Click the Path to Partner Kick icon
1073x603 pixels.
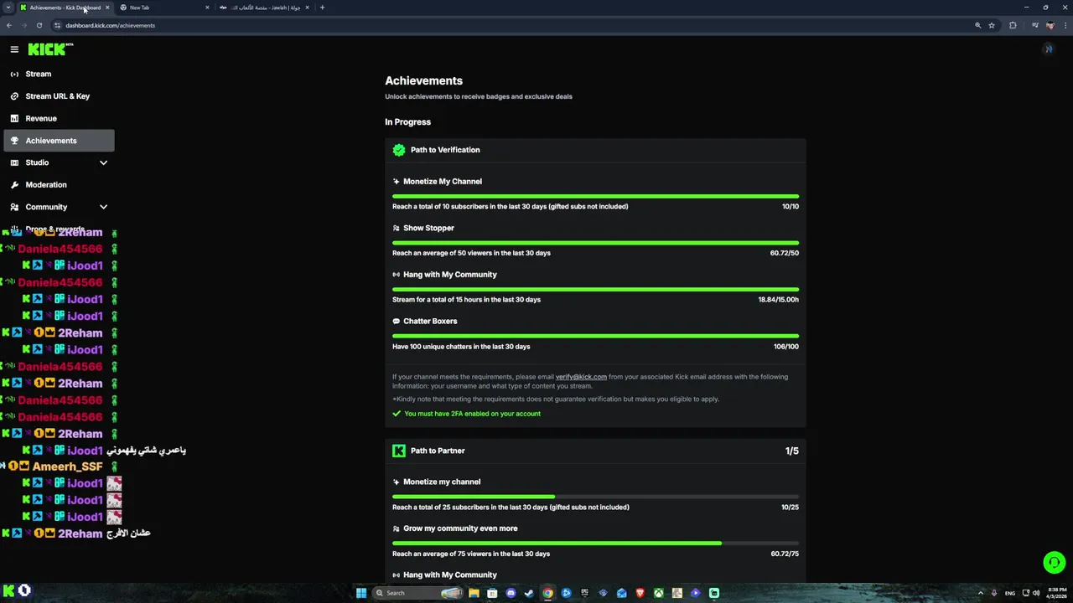pyautogui.click(x=399, y=451)
